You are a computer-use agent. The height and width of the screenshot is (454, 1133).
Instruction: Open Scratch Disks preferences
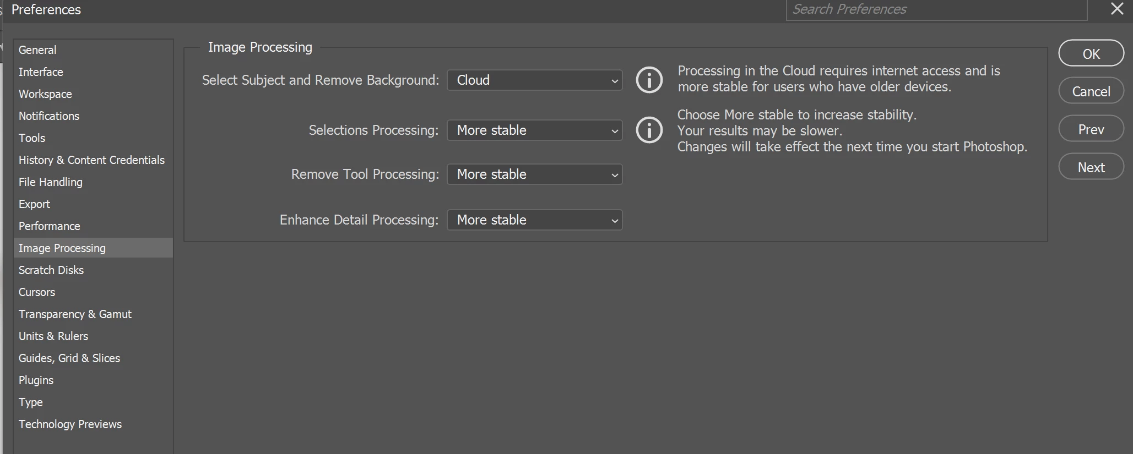pos(51,270)
